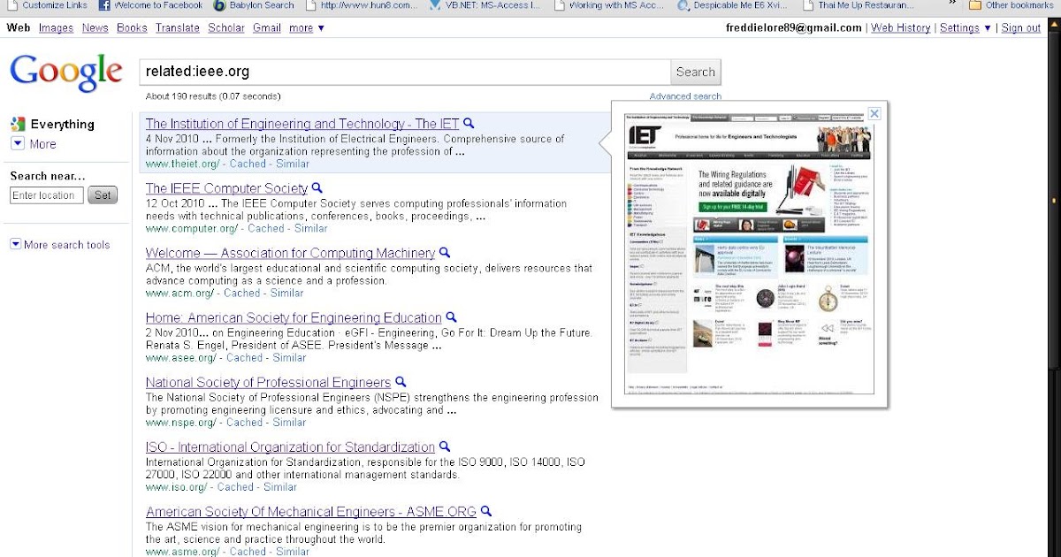Click the VB.NET MS-Access bookmark icon

[432, 5]
